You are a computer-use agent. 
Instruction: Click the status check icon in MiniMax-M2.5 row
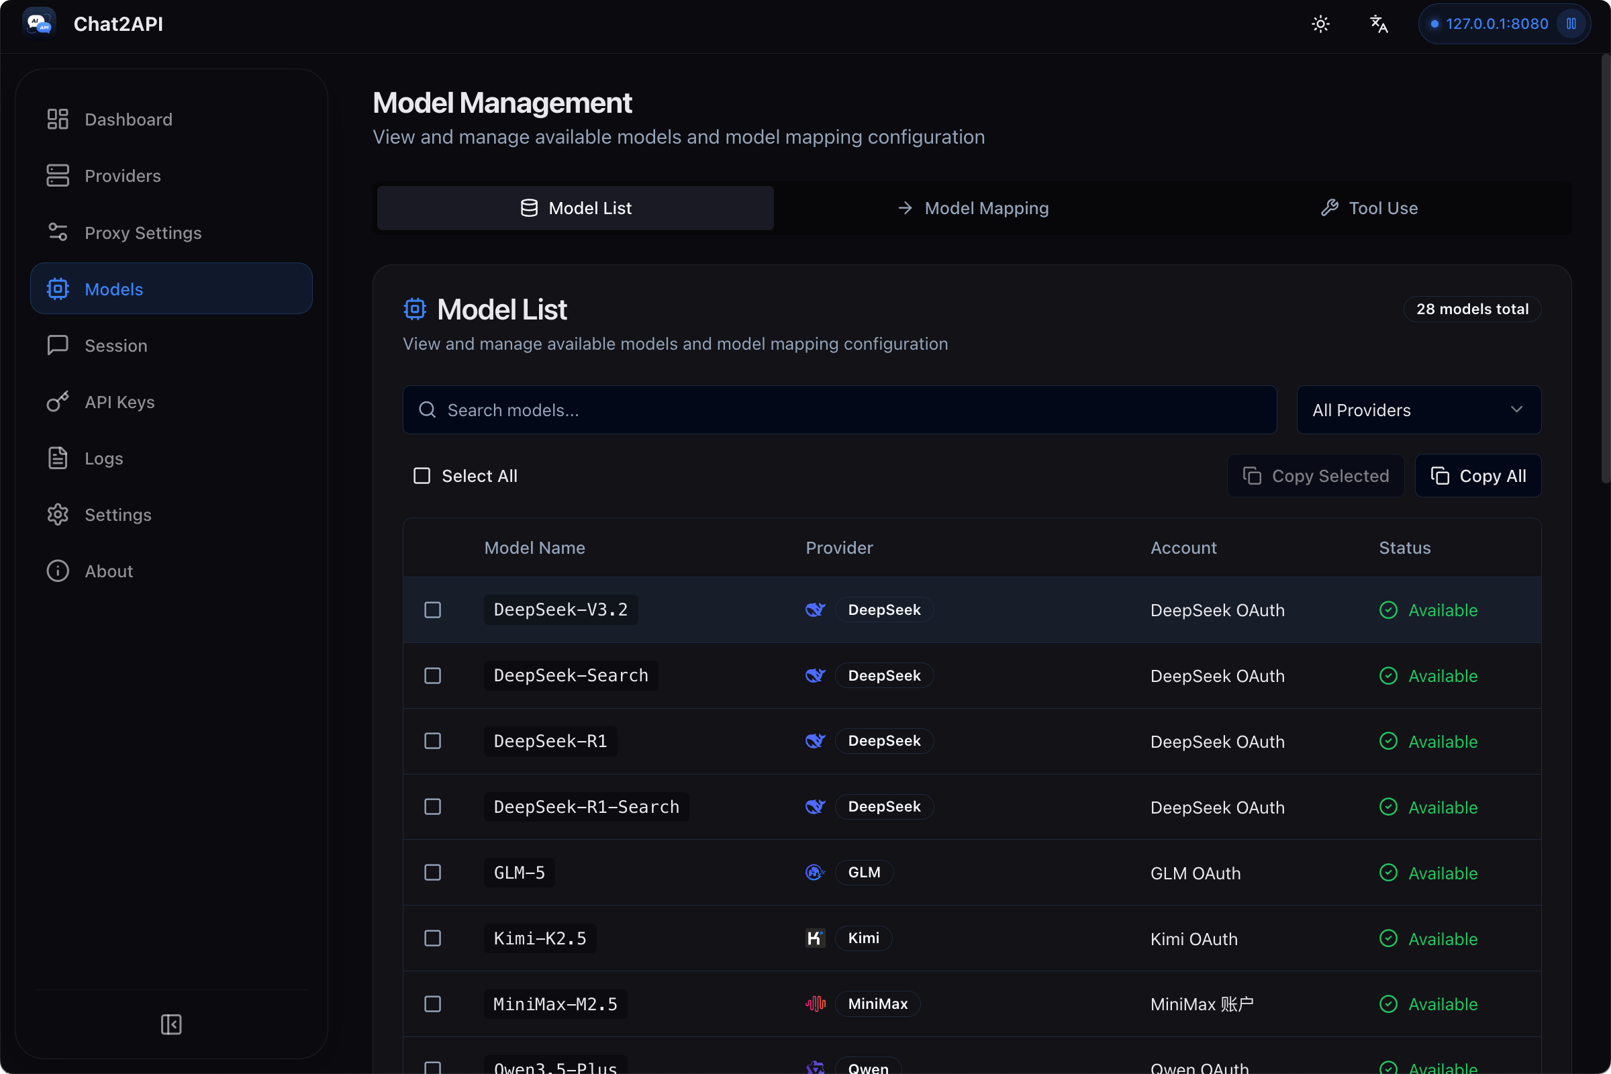[1388, 1004]
